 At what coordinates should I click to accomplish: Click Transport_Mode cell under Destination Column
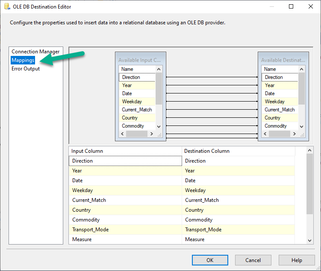coord(239,230)
